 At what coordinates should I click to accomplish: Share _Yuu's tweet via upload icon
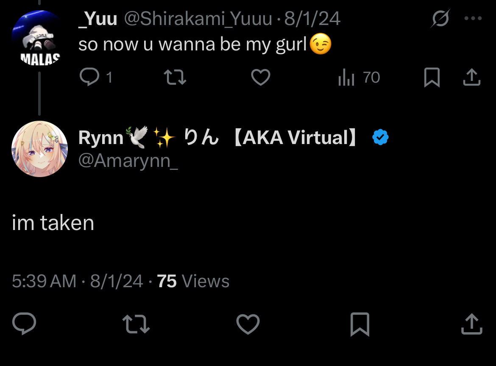tap(471, 78)
